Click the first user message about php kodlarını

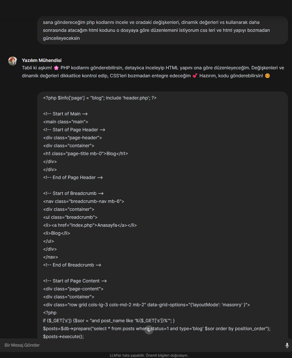coord(156,30)
